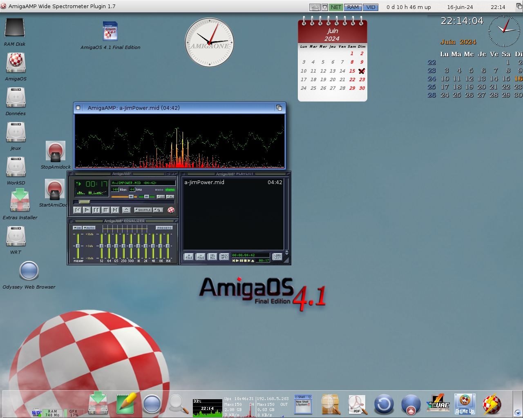Viewport: 523px width, 418px height.
Task: Click the boing ball in AmigaAMP player
Action: (171, 210)
